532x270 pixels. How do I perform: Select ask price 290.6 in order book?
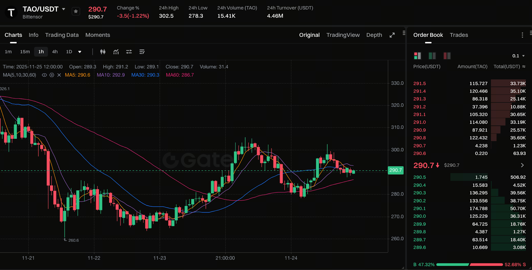420,153
